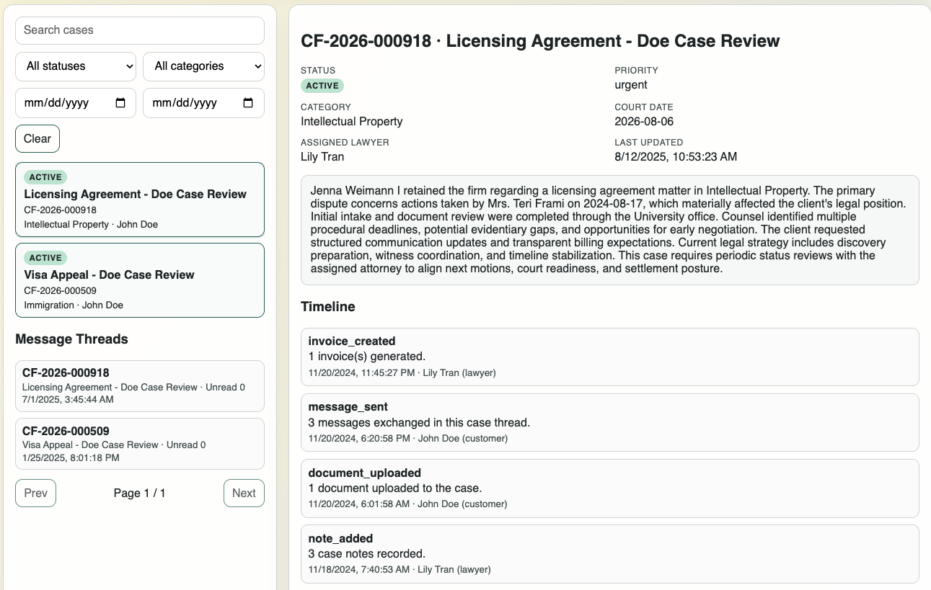
Task: Expand the All categories dropdown
Action: click(203, 66)
